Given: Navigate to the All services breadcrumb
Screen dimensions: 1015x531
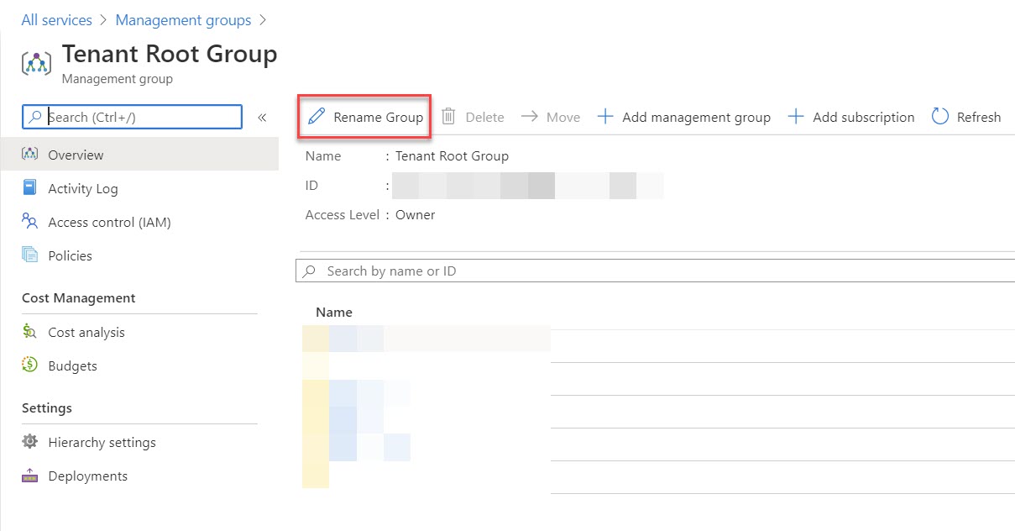Looking at the screenshot, I should [55, 19].
